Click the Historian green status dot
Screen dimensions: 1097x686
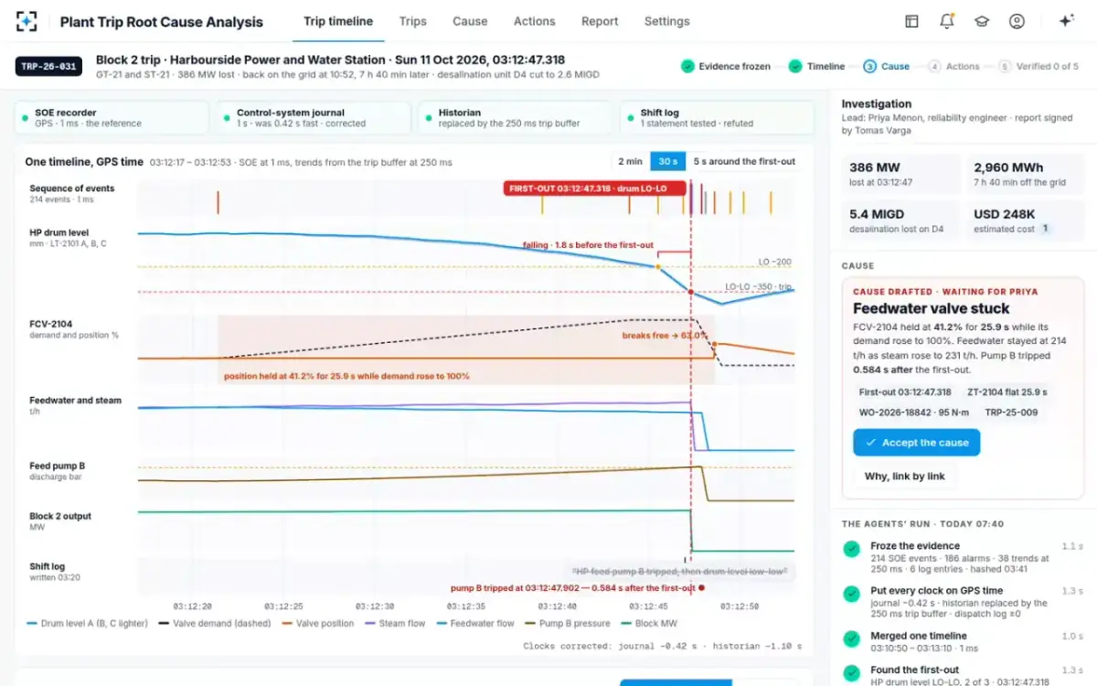click(429, 118)
